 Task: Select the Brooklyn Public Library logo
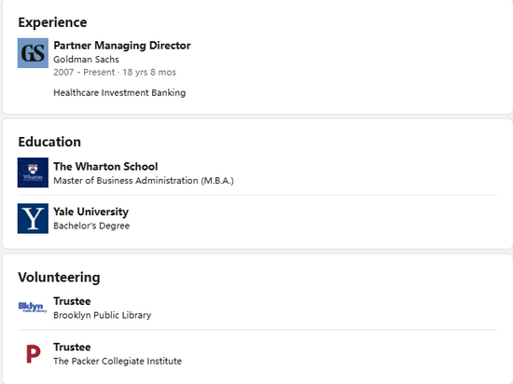[x=33, y=307]
